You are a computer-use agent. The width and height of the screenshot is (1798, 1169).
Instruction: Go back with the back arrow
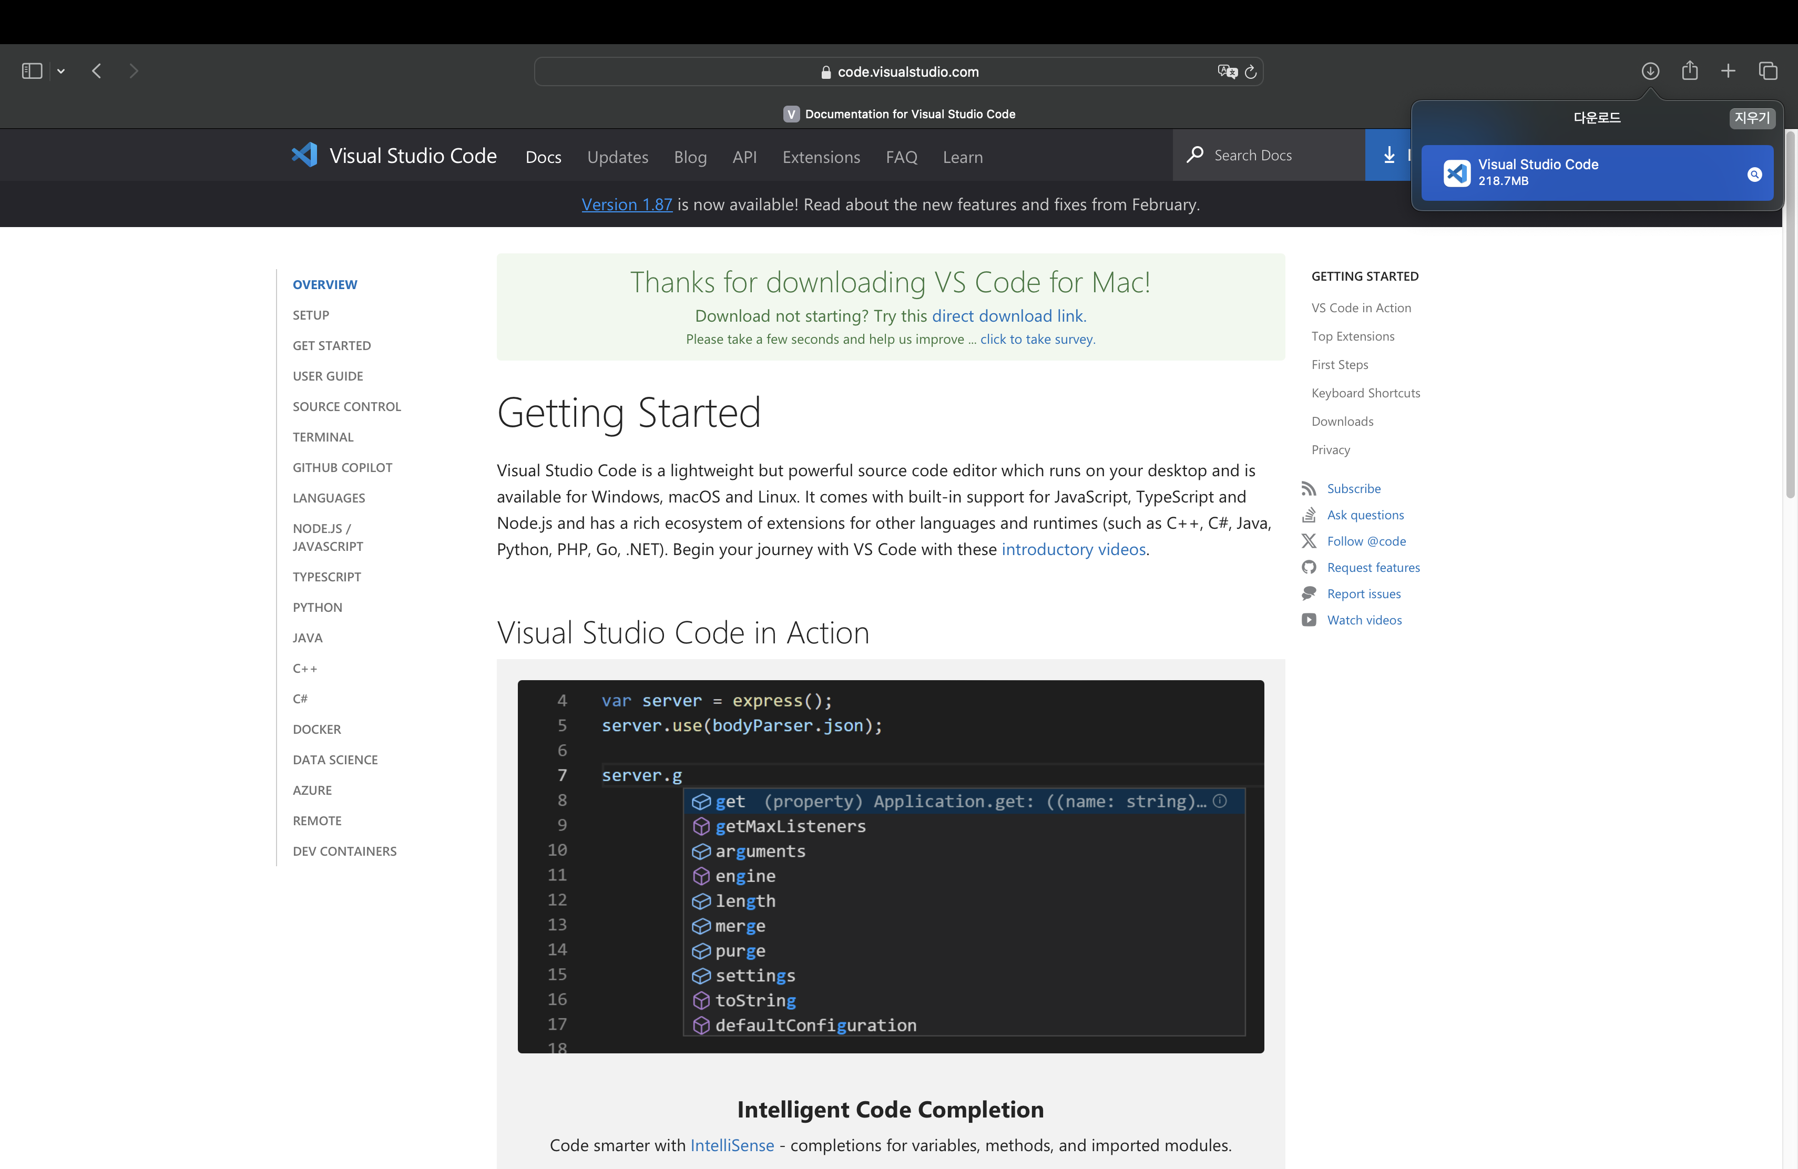[97, 71]
